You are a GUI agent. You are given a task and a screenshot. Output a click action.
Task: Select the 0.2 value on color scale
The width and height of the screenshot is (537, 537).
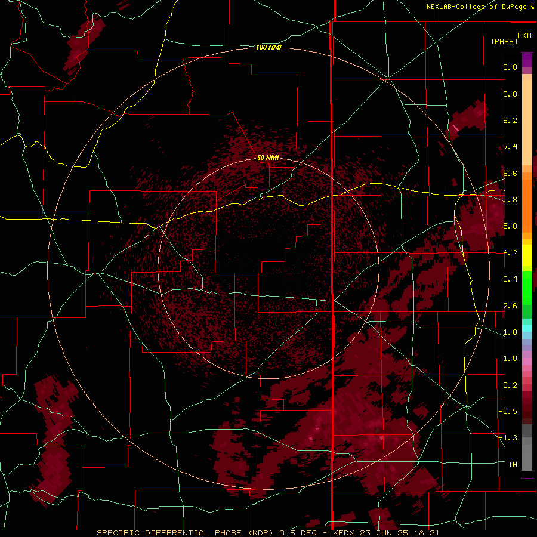[x=510, y=385]
